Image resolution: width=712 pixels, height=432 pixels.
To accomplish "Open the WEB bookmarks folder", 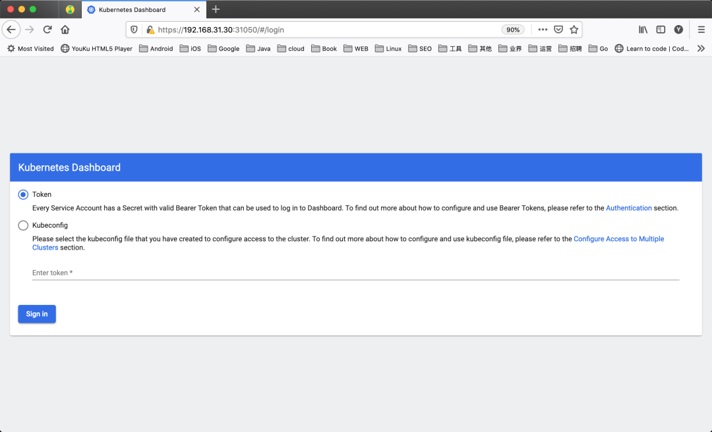I will pos(356,49).
